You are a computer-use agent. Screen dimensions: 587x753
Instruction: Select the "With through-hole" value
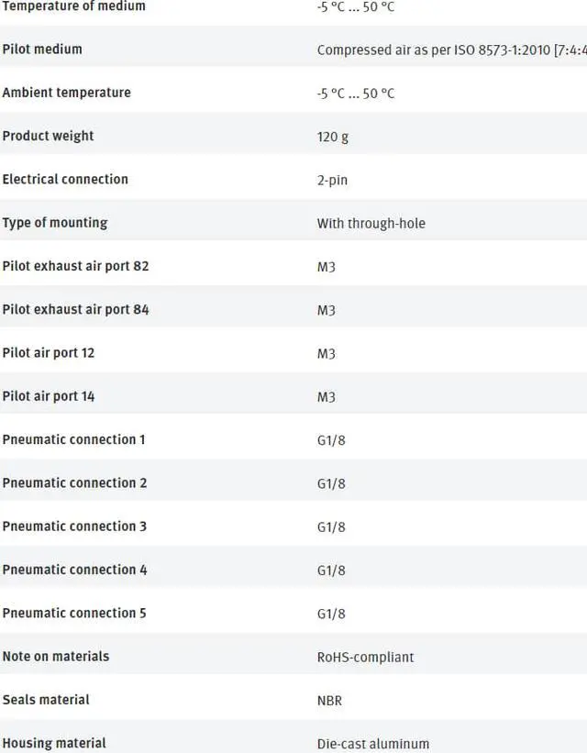371,223
